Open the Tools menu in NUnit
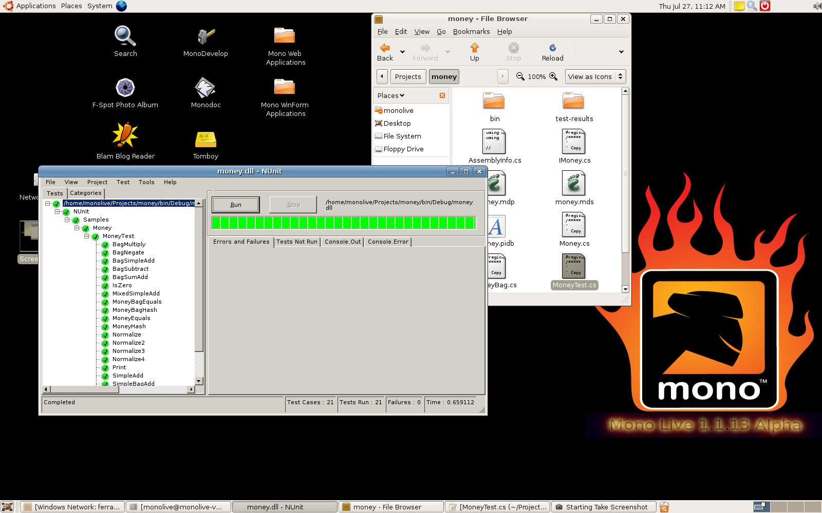The height and width of the screenshot is (513, 822). [x=146, y=182]
